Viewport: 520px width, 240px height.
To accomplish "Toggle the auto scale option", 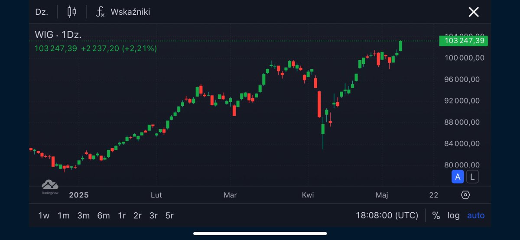I will (x=476, y=215).
